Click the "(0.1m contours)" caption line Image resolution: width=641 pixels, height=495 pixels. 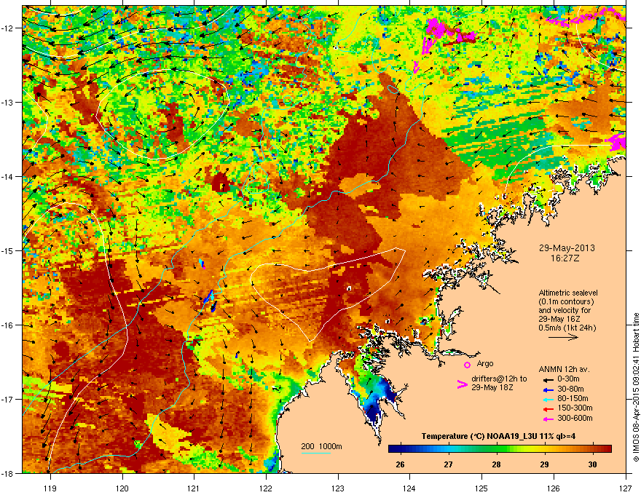566,301
